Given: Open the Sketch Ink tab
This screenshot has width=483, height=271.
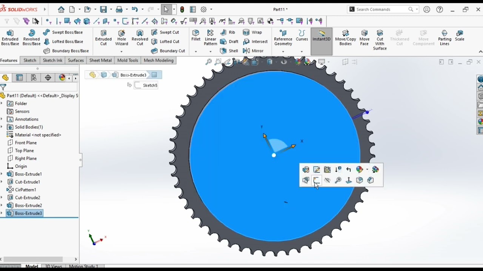Looking at the screenshot, I should point(52,60).
